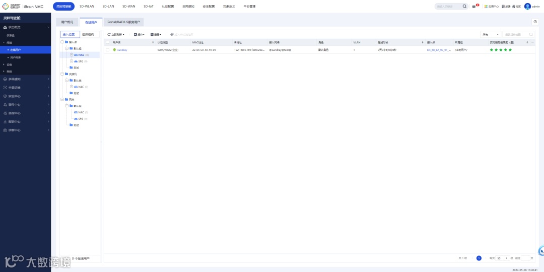Click the 交换机 folder icon in tree
The height and width of the screenshot is (272, 544).
(66, 74)
